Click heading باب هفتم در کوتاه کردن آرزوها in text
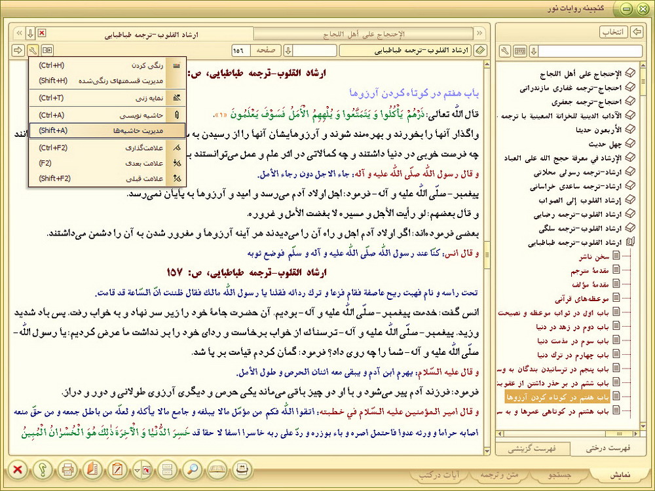The height and width of the screenshot is (491, 655). (x=414, y=94)
